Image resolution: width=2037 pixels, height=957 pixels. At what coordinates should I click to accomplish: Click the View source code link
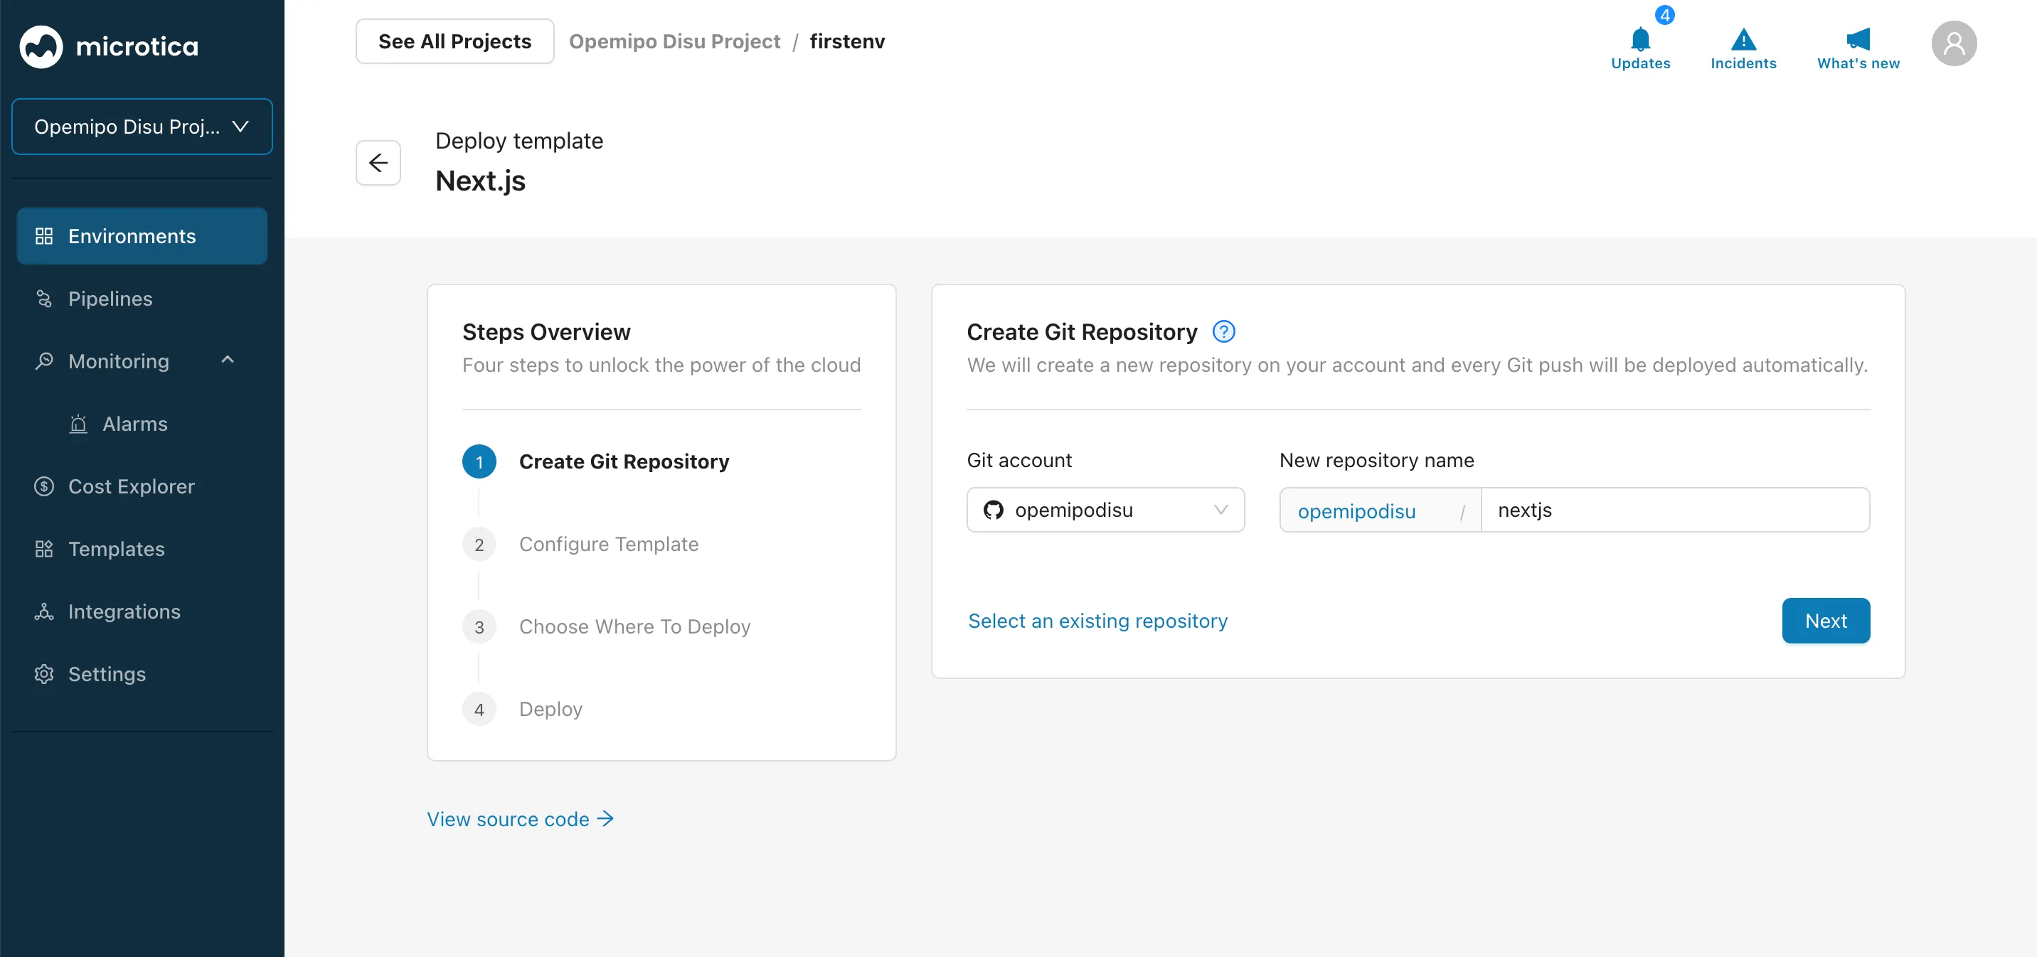coord(519,818)
